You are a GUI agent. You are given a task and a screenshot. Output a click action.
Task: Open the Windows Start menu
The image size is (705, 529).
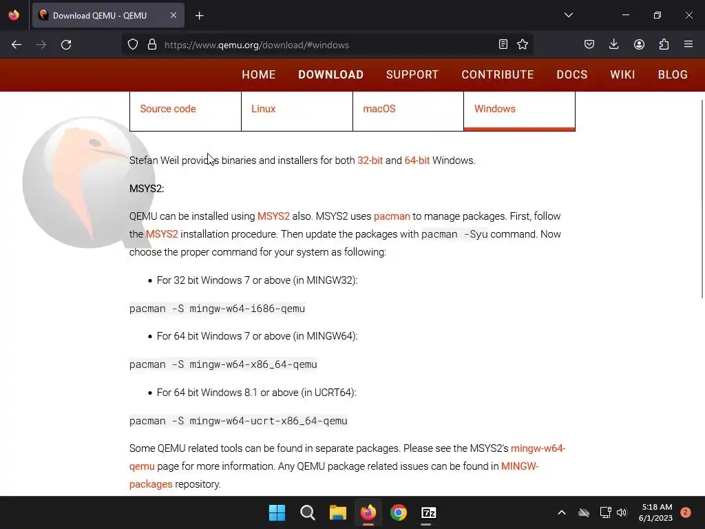[277, 512]
